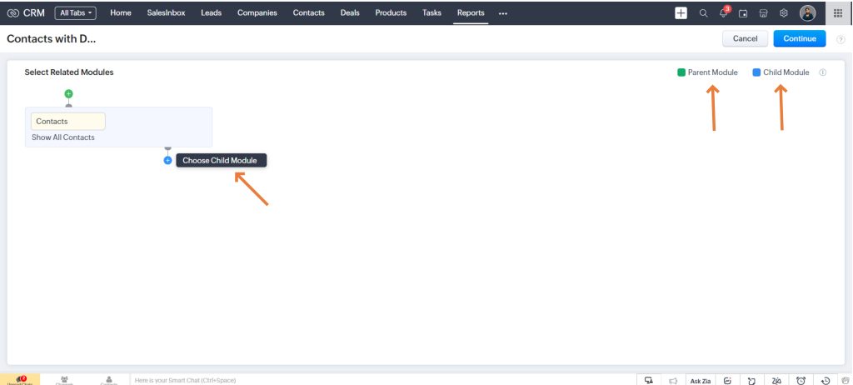This screenshot has height=385, width=853.
Task: Click the 'Child Module' legend text
Action: (786, 72)
